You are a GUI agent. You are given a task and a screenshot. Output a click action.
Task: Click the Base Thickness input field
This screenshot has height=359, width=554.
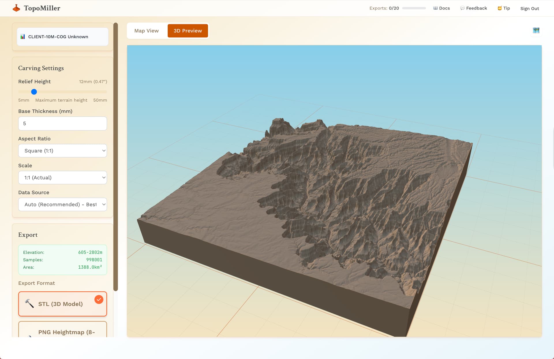(x=62, y=124)
